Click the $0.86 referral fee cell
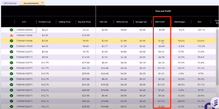This screenshot has height=109, width=219. coord(124,52)
